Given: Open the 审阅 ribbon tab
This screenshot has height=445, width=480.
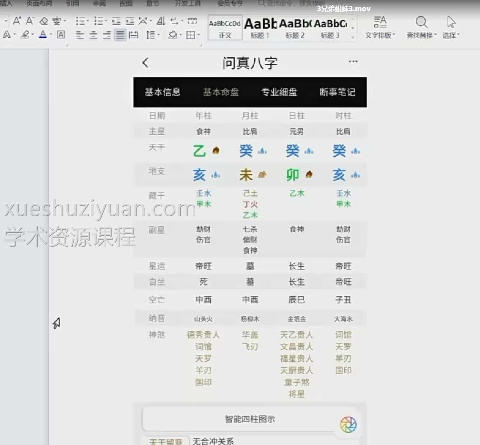Looking at the screenshot, I should coord(99,3).
